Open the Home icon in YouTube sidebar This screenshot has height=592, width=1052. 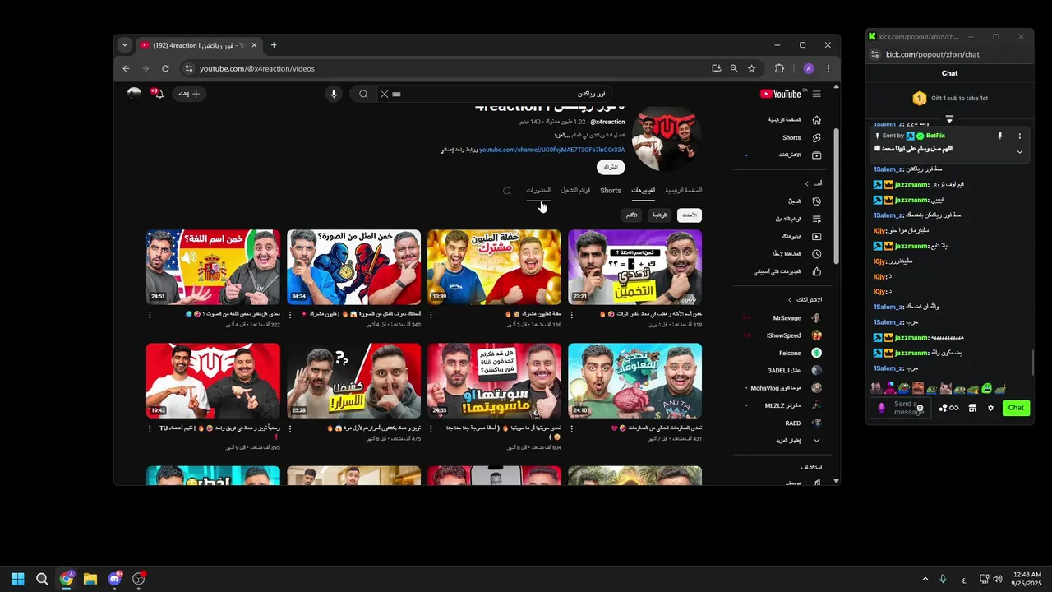coord(816,119)
